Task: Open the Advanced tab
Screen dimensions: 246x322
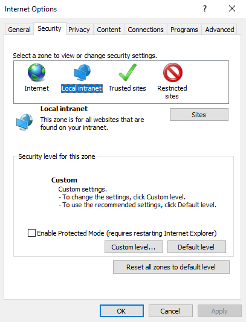Action: (219, 30)
